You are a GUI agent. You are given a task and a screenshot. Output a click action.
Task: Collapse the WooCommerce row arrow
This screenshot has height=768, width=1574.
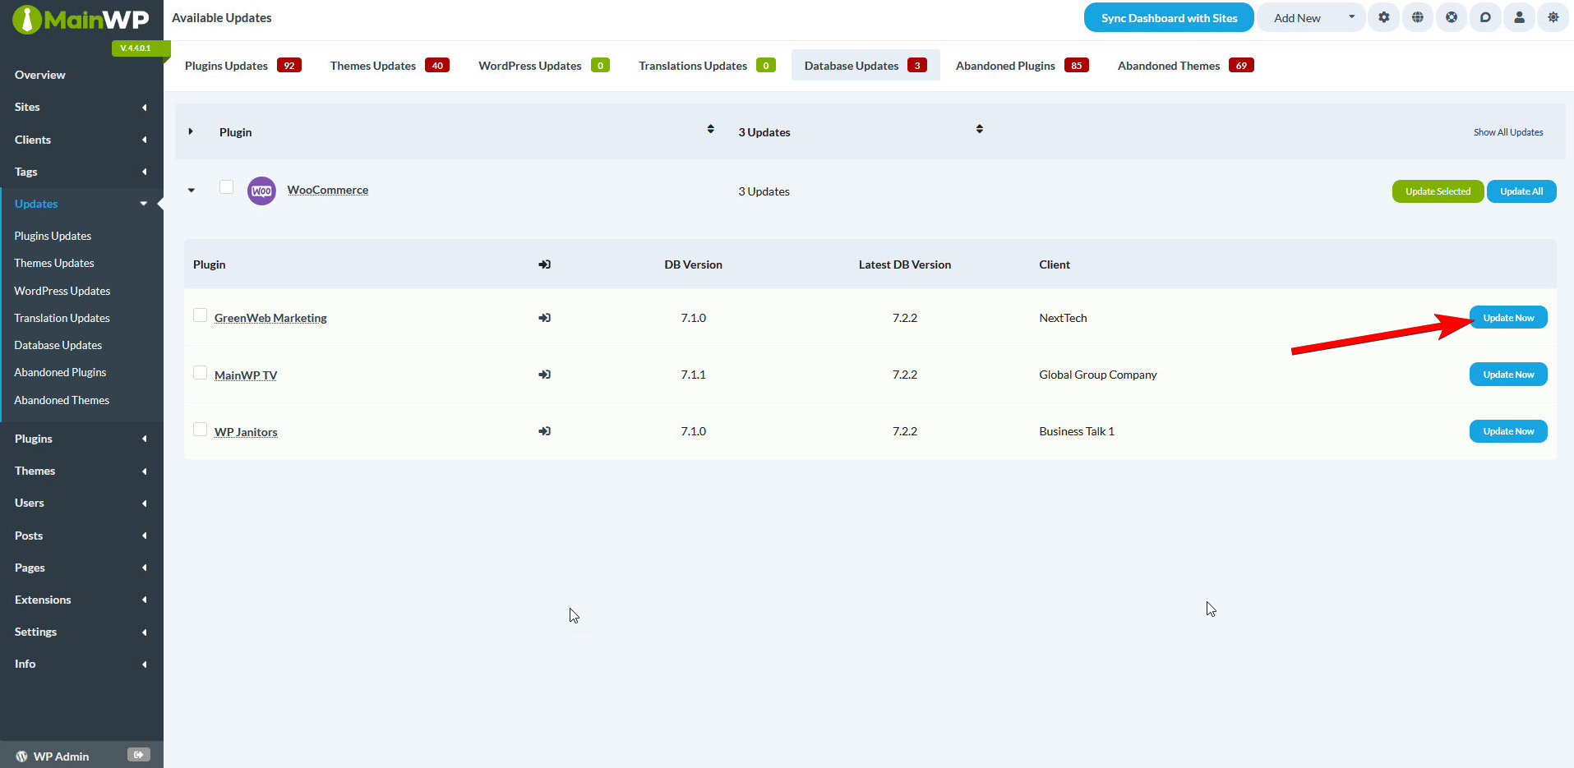point(191,191)
